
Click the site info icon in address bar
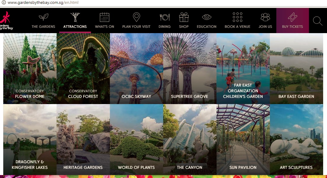(x=3, y=3)
